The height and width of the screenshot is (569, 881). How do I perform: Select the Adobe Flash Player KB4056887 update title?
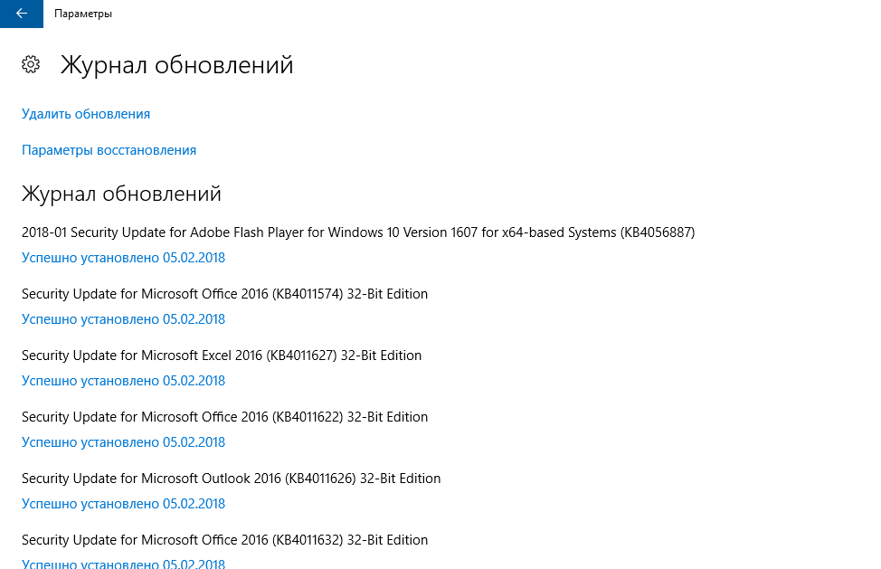(358, 232)
